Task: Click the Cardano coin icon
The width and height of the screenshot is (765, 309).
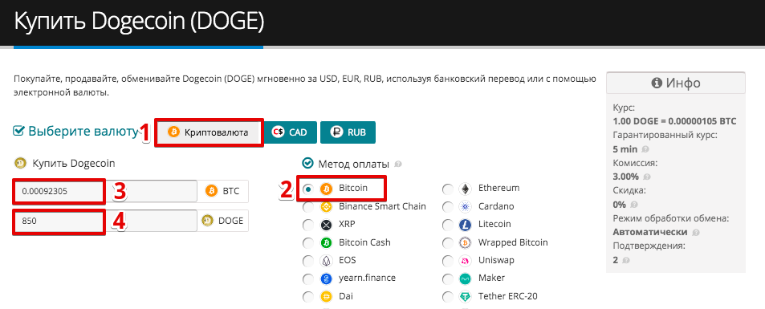Action: pos(465,207)
